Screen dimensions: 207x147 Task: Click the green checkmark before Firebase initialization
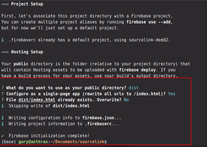[3, 136]
